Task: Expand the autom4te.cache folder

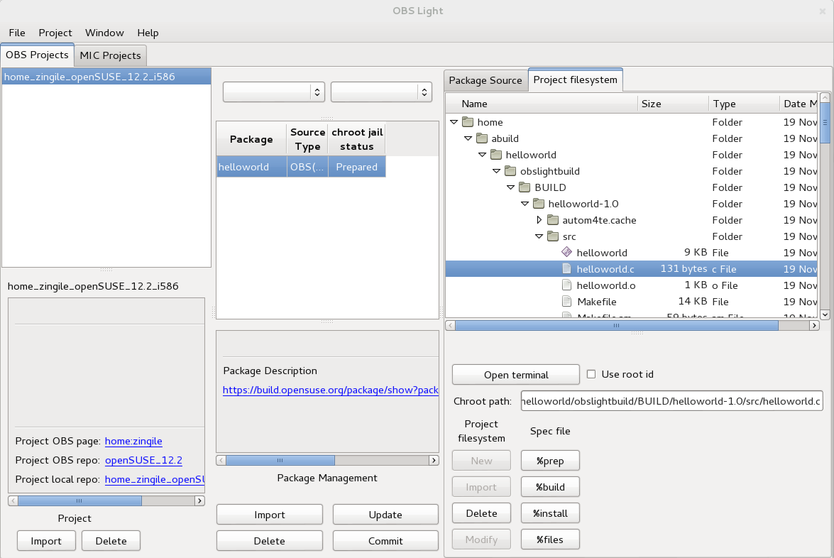Action: [539, 220]
